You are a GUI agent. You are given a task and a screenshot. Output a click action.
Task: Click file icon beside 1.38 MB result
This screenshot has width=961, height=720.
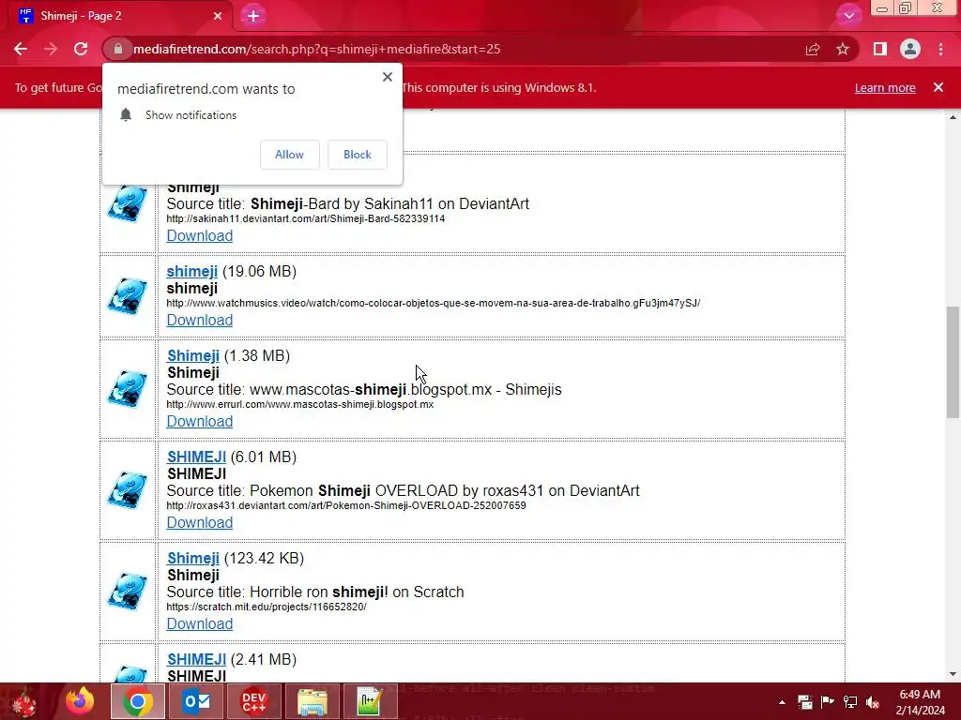tap(128, 388)
